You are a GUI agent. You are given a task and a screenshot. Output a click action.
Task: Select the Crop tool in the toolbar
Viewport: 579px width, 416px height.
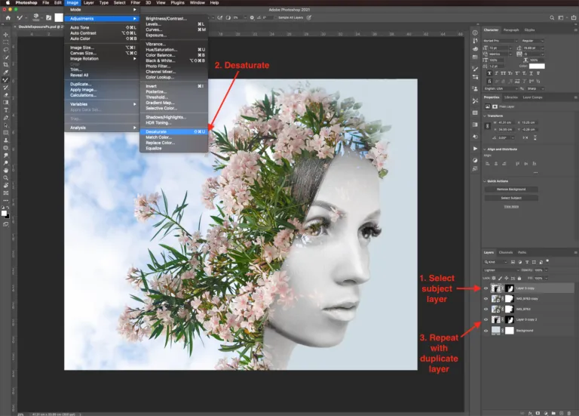tap(5, 65)
